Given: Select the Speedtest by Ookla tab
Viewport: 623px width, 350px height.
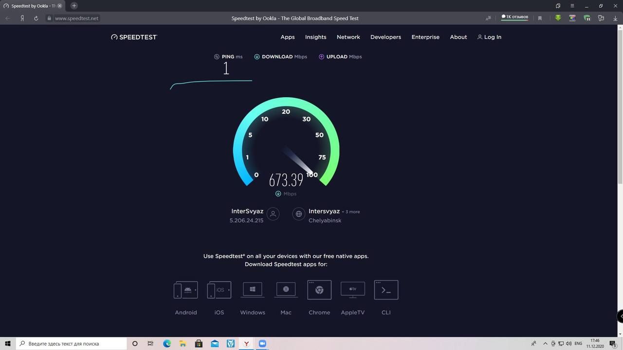Looking at the screenshot, I should pyautogui.click(x=32, y=6).
